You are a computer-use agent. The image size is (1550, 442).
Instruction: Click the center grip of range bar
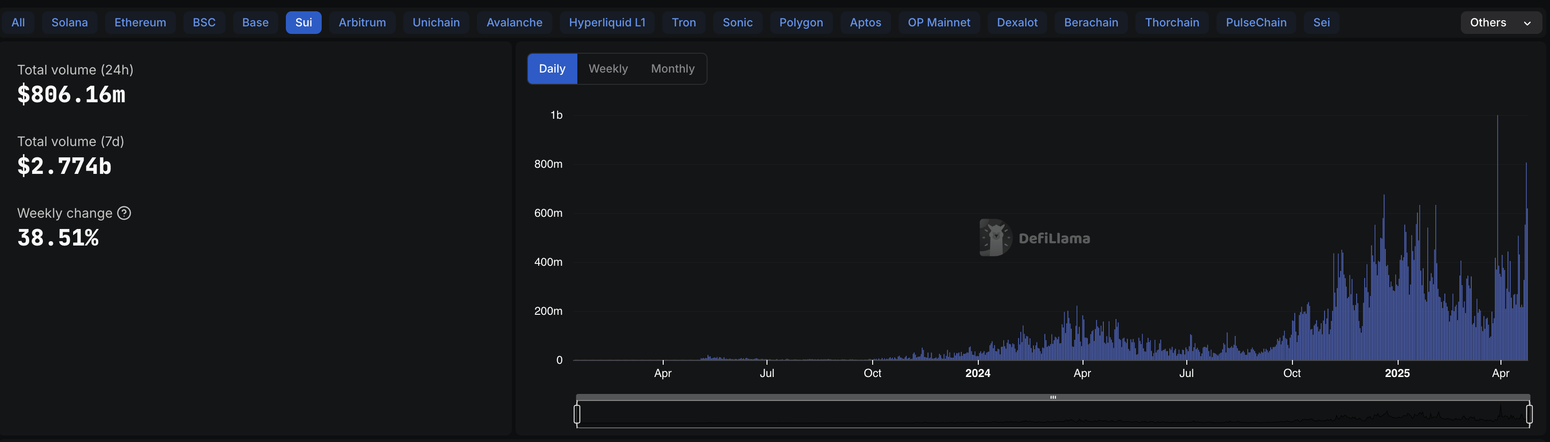[x=1053, y=398]
